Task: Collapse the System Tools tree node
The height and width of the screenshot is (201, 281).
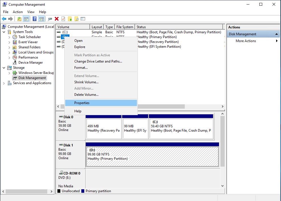Action: pos(4,32)
